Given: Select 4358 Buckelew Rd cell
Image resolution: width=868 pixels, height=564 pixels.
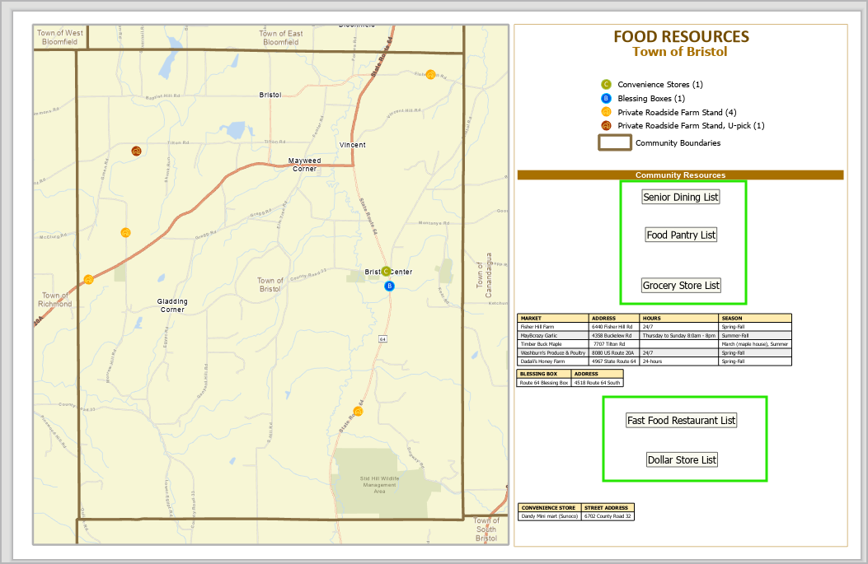Looking at the screenshot, I should click(614, 336).
